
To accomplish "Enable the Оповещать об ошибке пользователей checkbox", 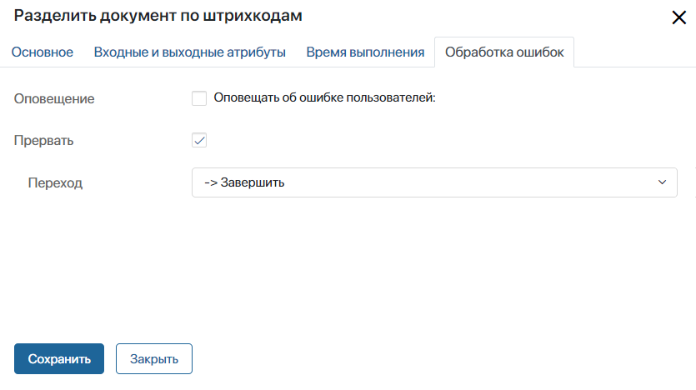I will tap(199, 98).
